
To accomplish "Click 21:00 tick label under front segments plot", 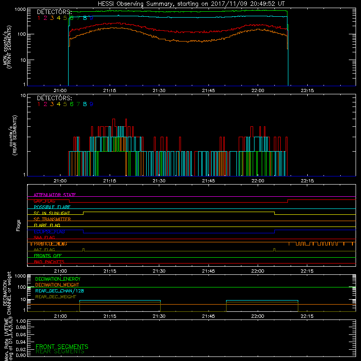I will coord(60,91).
